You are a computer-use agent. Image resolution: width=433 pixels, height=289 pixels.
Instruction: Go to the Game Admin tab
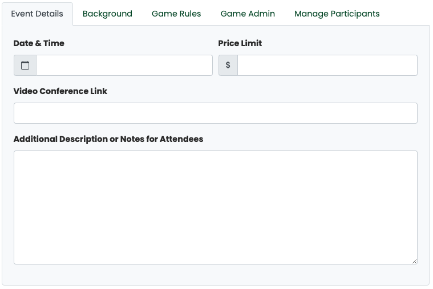(248, 14)
